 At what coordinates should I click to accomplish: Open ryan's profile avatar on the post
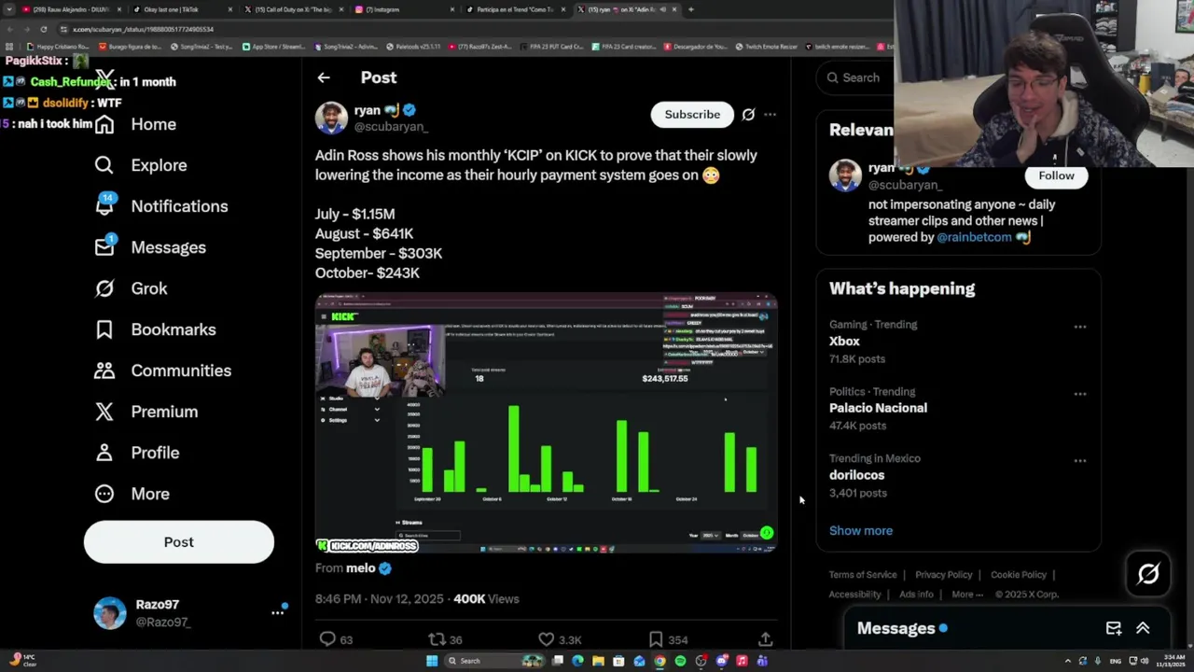pyautogui.click(x=331, y=119)
